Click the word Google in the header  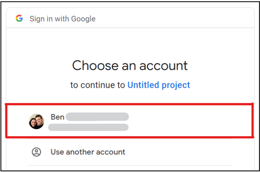(83, 19)
